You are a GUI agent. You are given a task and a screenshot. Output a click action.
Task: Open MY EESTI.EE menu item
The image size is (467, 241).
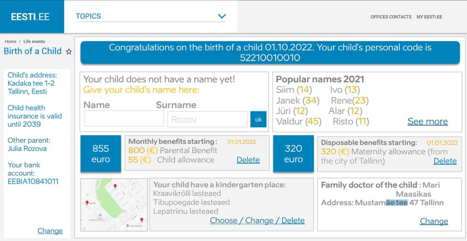pos(429,17)
